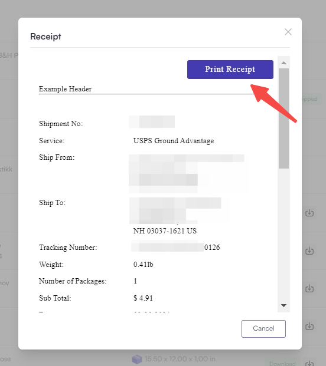Click the 15.50 x 12.00 x 1.00 in dimensions
The image size is (326, 366).
[x=180, y=359]
